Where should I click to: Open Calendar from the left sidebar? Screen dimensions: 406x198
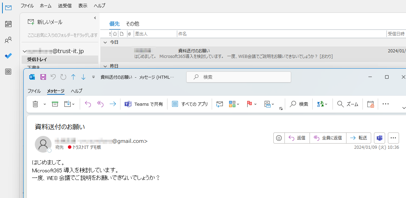pyautogui.click(x=8, y=24)
